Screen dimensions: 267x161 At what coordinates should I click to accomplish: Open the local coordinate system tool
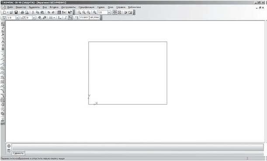click(59, 17)
